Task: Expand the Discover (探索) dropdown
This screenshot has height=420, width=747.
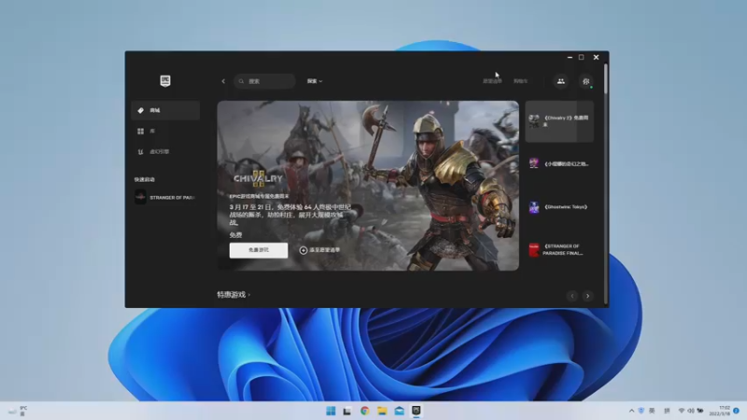Action: point(315,81)
